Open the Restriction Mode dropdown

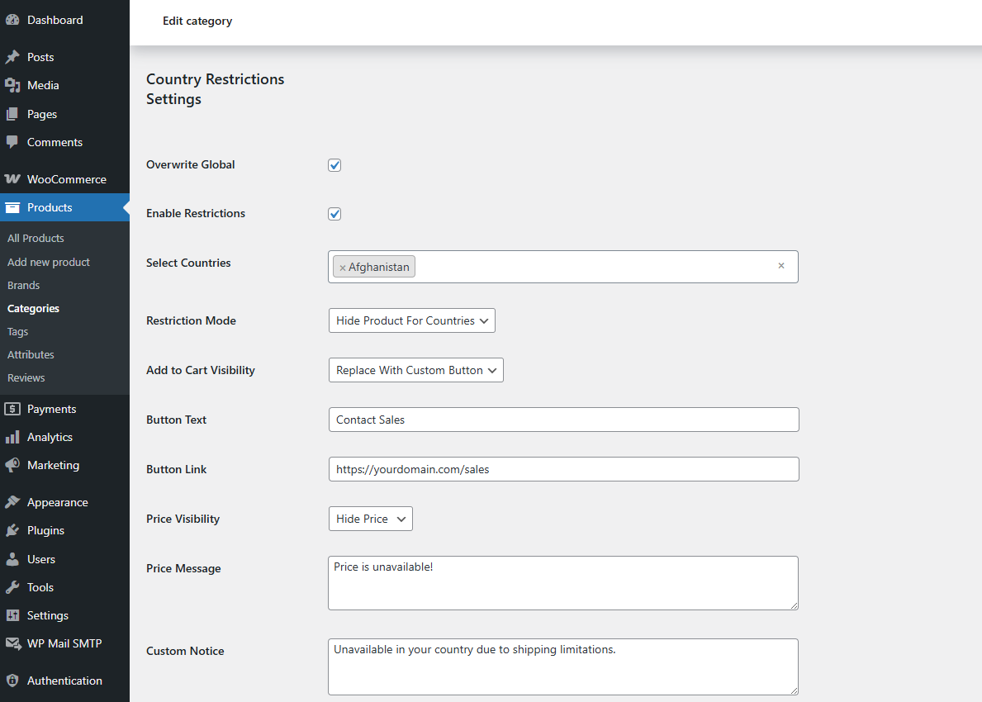tap(411, 320)
